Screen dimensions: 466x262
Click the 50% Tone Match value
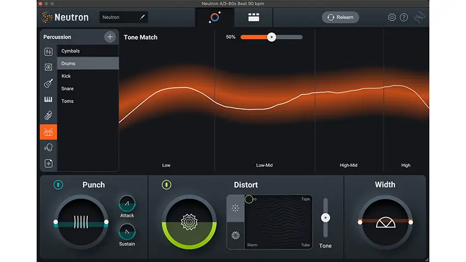(231, 37)
